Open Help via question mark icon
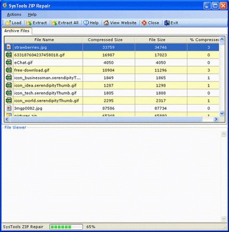229x232 pixels. tap(86, 23)
